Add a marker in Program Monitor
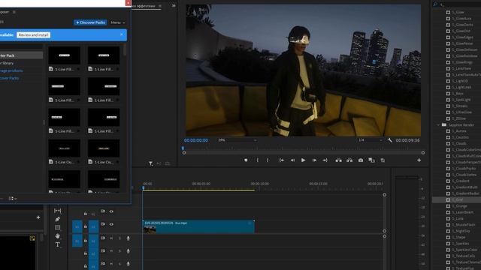Screen dimensions: 481x270 (x=246, y=160)
